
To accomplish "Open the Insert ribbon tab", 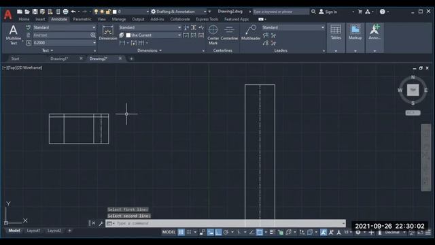I will [x=40, y=19].
